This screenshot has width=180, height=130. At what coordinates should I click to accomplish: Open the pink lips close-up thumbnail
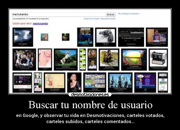coord(45,60)
